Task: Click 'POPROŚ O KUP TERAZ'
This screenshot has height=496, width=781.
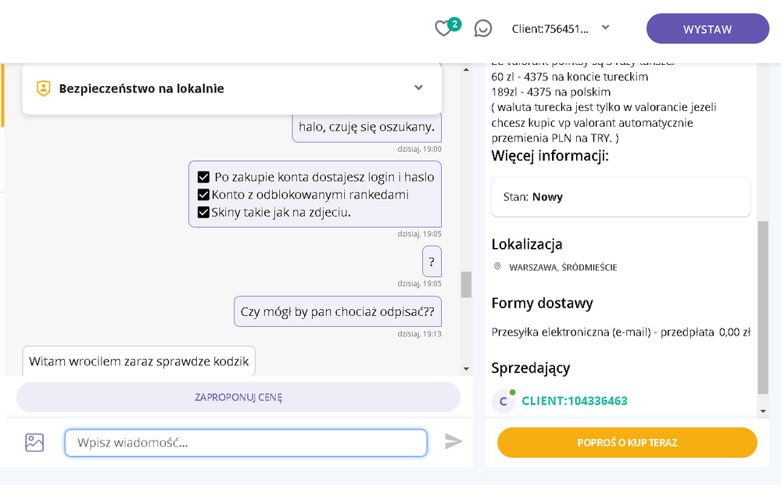Action: [626, 442]
